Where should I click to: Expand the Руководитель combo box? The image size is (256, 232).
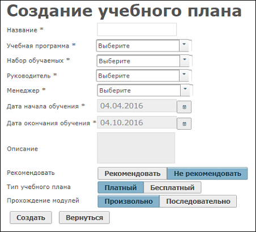coord(143,75)
